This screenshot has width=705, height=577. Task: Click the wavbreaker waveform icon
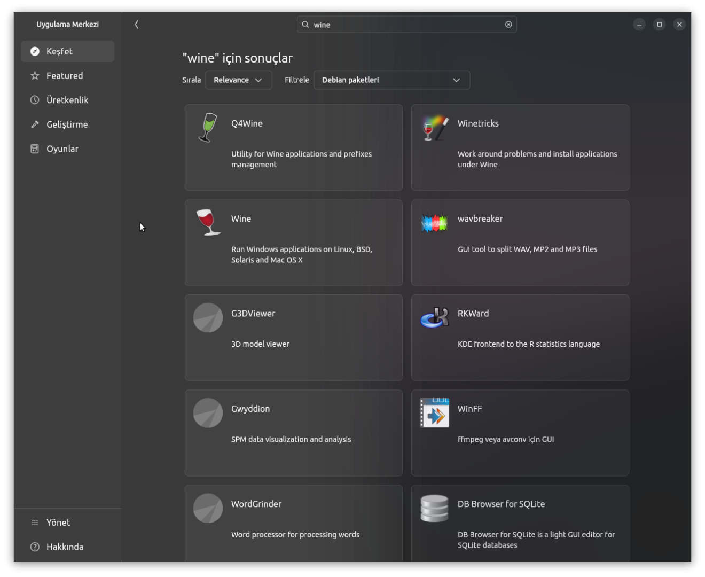click(x=434, y=223)
